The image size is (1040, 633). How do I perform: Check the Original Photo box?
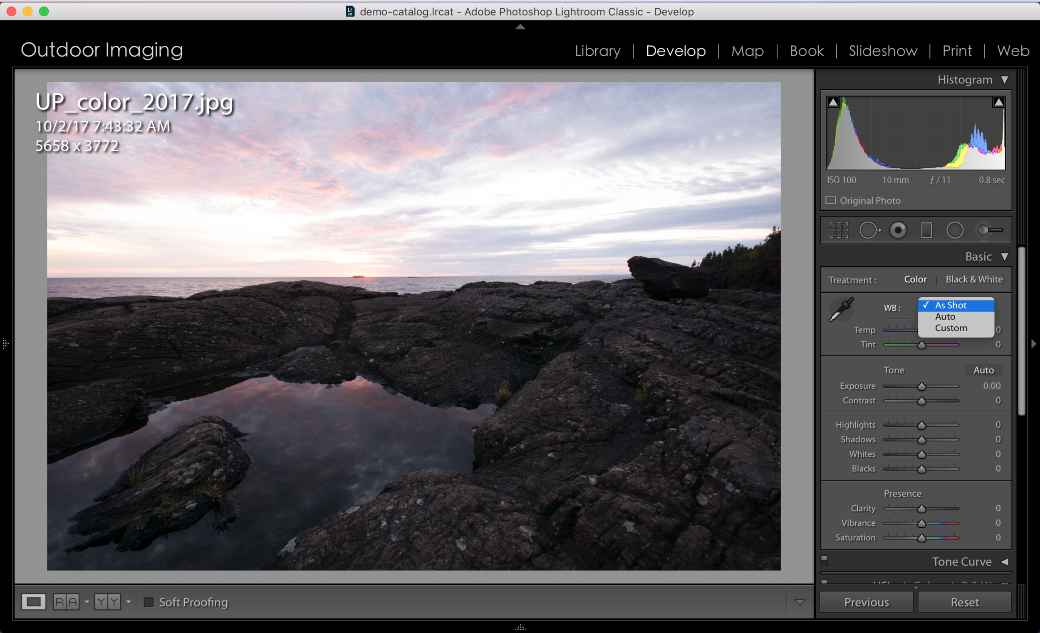(x=831, y=200)
